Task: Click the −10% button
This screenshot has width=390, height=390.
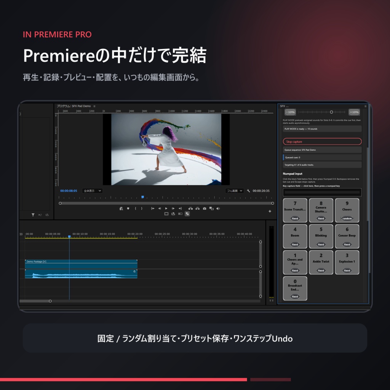Action: pyautogui.click(x=290, y=112)
